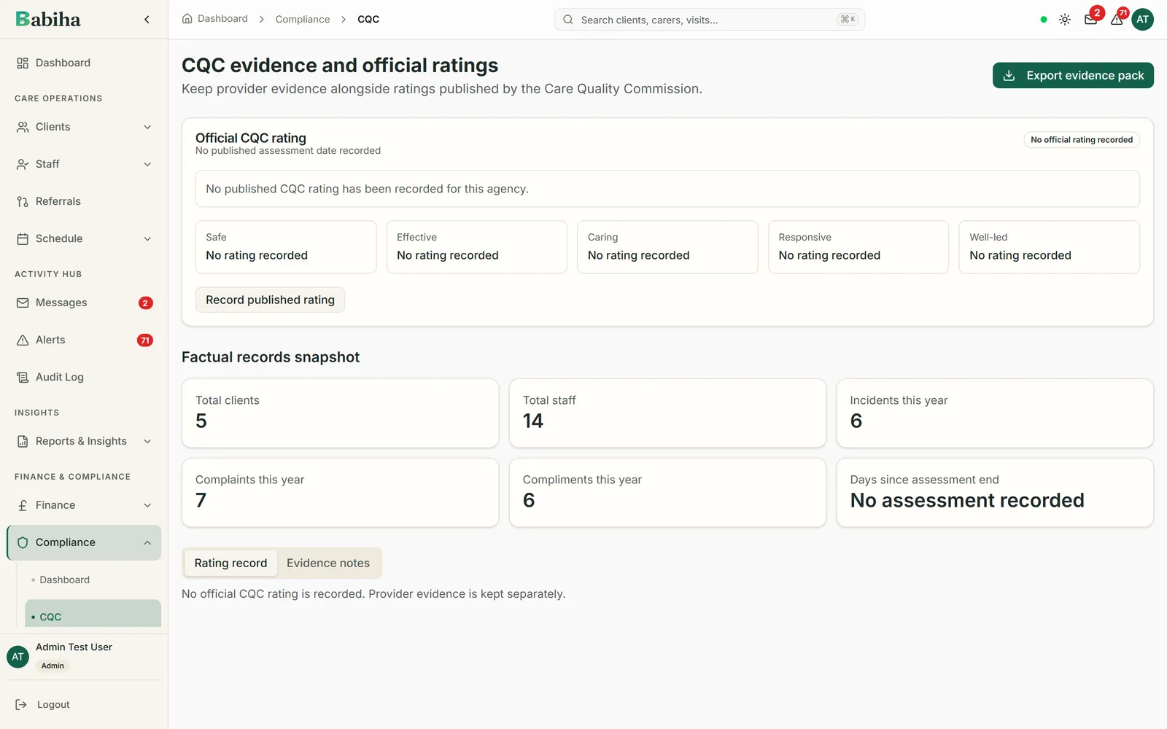The height and width of the screenshot is (729, 1167).
Task: Click the ⌘K shortcut hint in search
Action: point(848,20)
